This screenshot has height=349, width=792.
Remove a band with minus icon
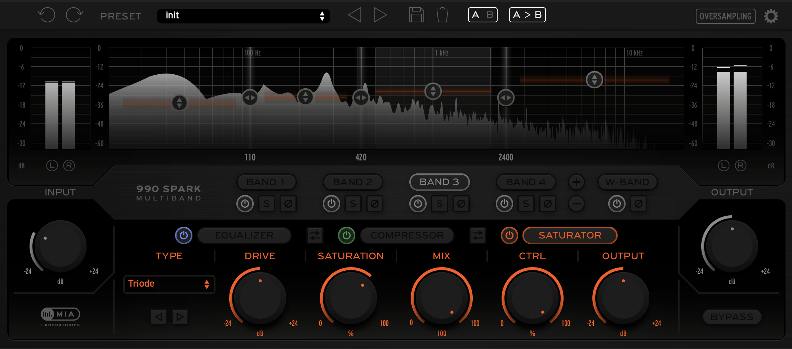point(576,204)
